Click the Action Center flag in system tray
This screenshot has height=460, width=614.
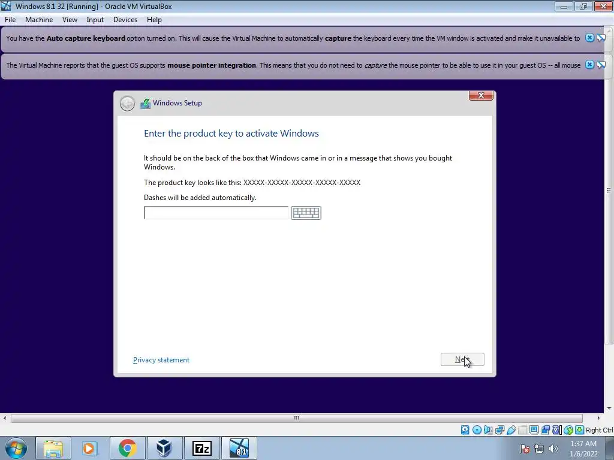coord(525,449)
